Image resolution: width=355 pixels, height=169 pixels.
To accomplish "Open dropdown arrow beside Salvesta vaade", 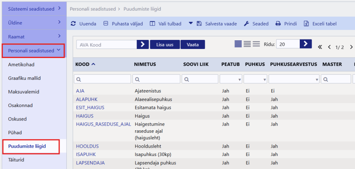I will point(191,23).
